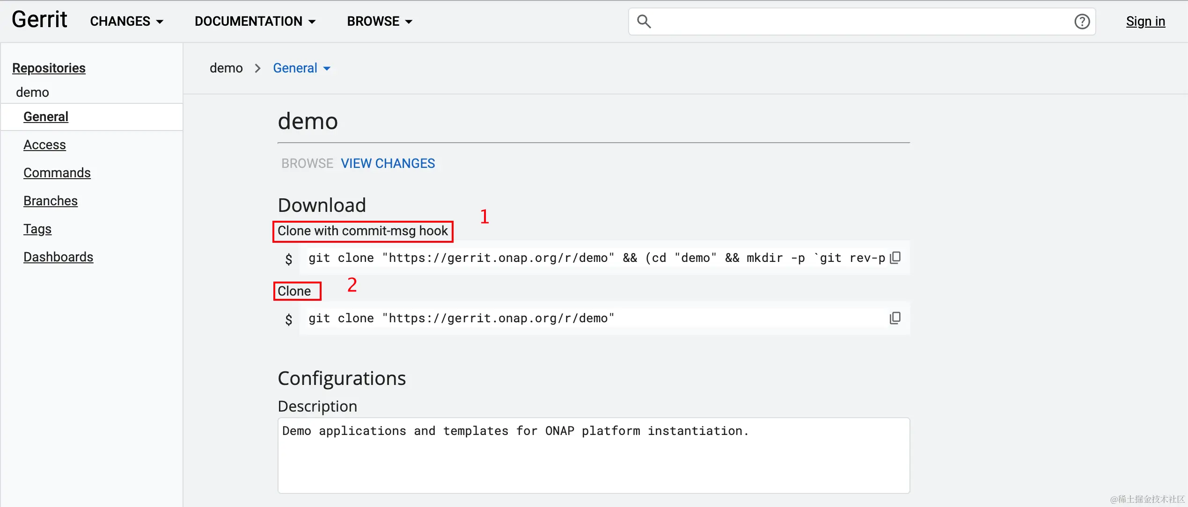Copy the plain Clone git command
1188x507 pixels.
click(x=895, y=318)
